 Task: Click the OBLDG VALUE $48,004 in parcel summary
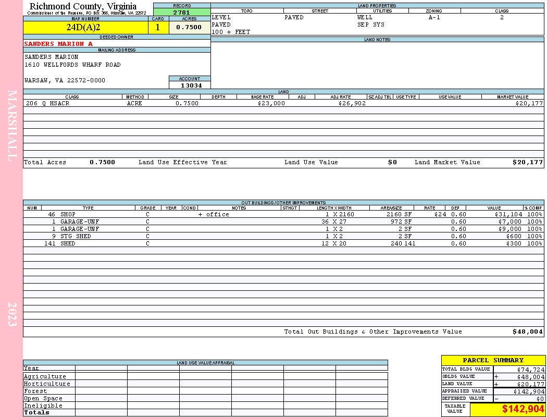(530, 377)
